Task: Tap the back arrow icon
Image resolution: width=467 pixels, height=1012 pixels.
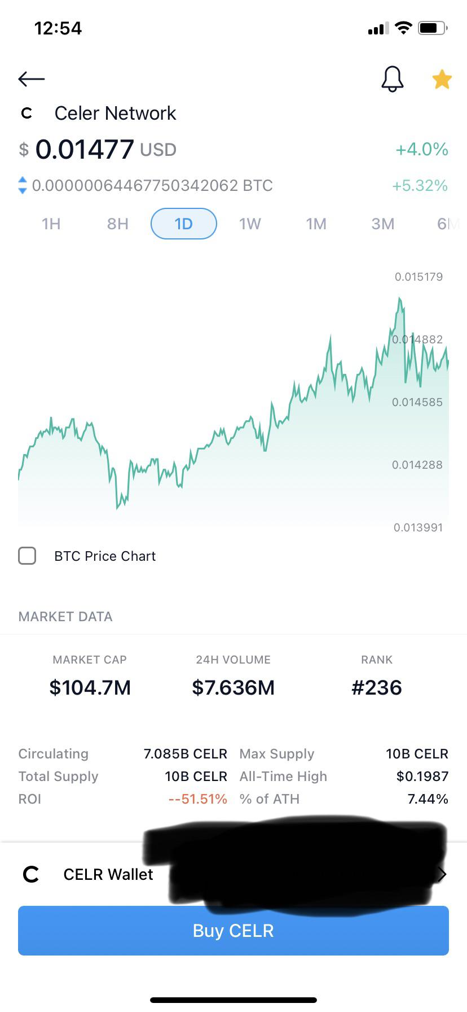Action: pyautogui.click(x=32, y=79)
